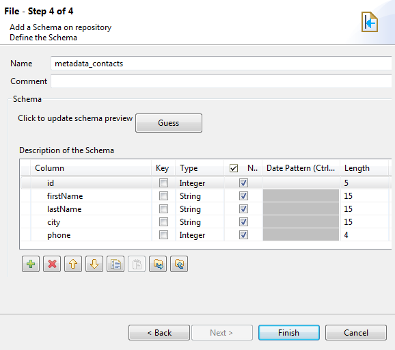Import schema from file icon
The image size is (395, 350).
(x=158, y=264)
